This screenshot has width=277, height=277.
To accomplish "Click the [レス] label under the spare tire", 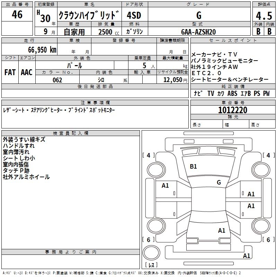I will click(x=151, y=265).
